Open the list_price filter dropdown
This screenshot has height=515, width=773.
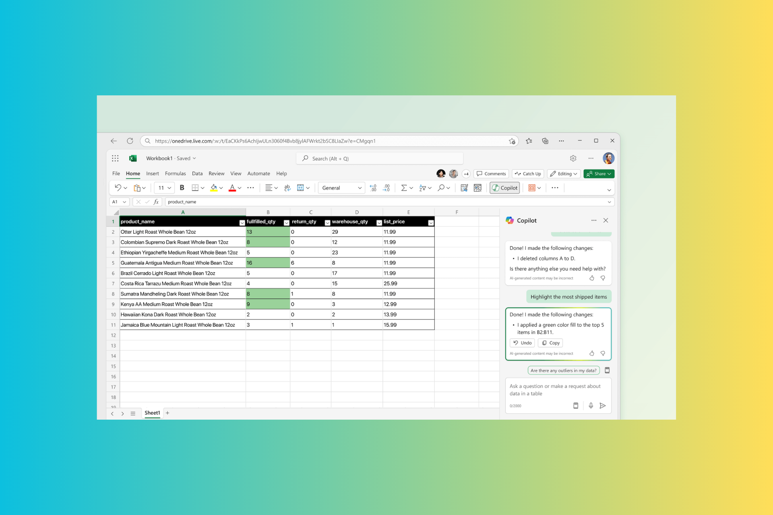click(x=431, y=222)
